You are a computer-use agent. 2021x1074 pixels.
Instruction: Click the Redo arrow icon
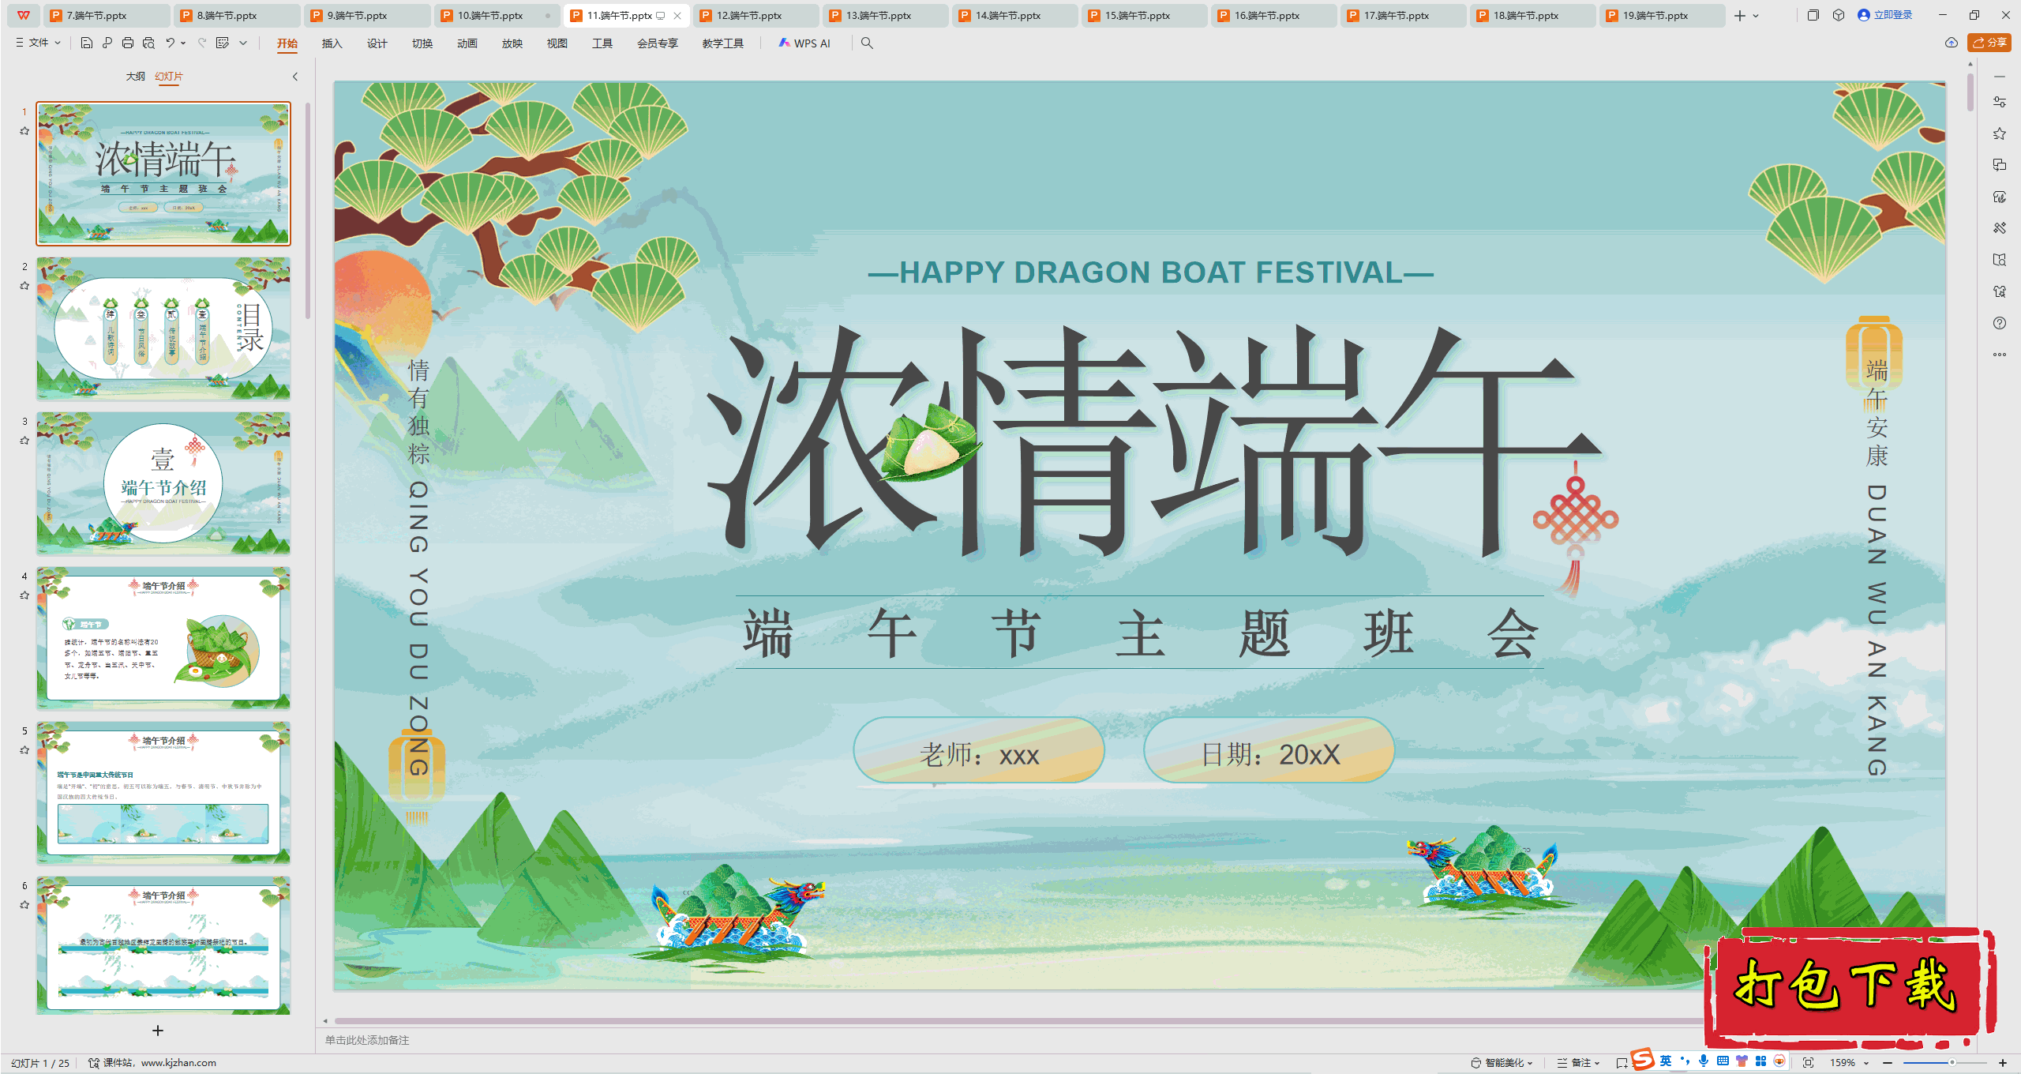[x=202, y=43]
